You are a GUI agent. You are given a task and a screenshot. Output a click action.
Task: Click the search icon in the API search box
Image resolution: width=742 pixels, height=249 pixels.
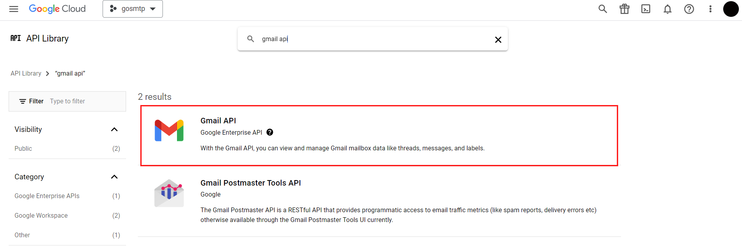(x=251, y=39)
